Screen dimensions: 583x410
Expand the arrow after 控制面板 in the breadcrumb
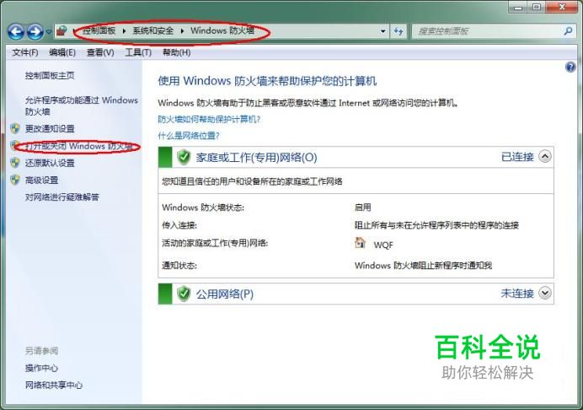tap(124, 31)
